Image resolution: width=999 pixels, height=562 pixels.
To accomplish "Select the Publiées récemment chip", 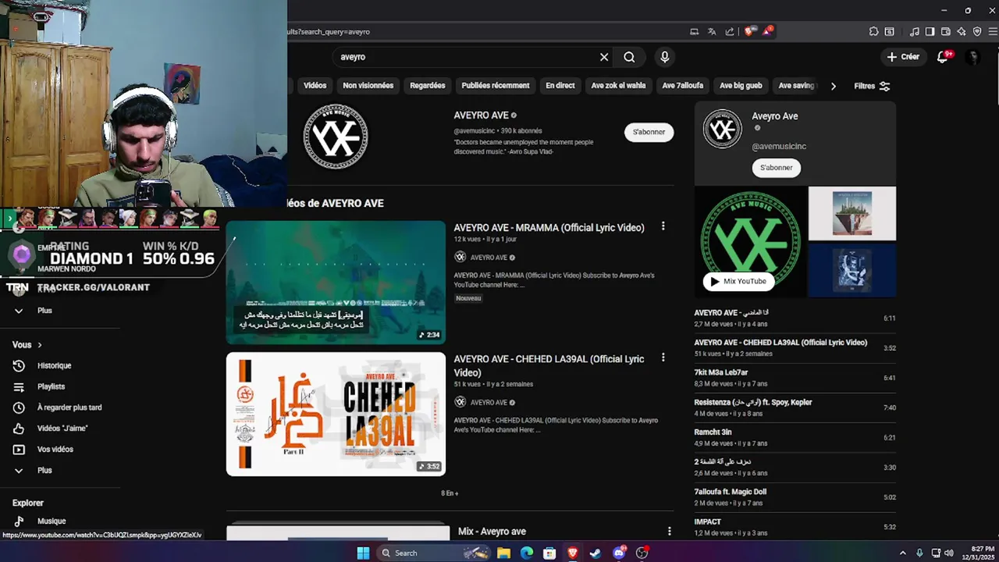I will pos(495,86).
